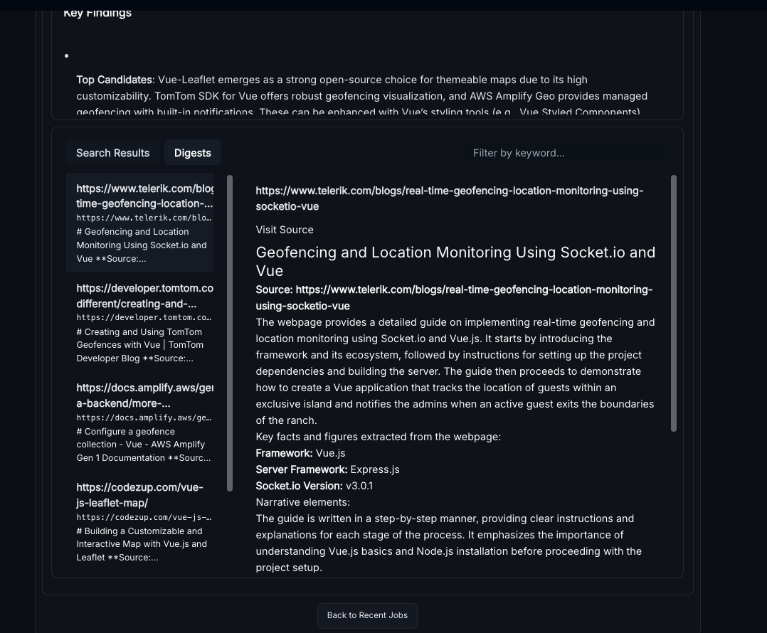Click the digest content pane scrollbar
Screen dimensions: 767x633
coord(674,303)
